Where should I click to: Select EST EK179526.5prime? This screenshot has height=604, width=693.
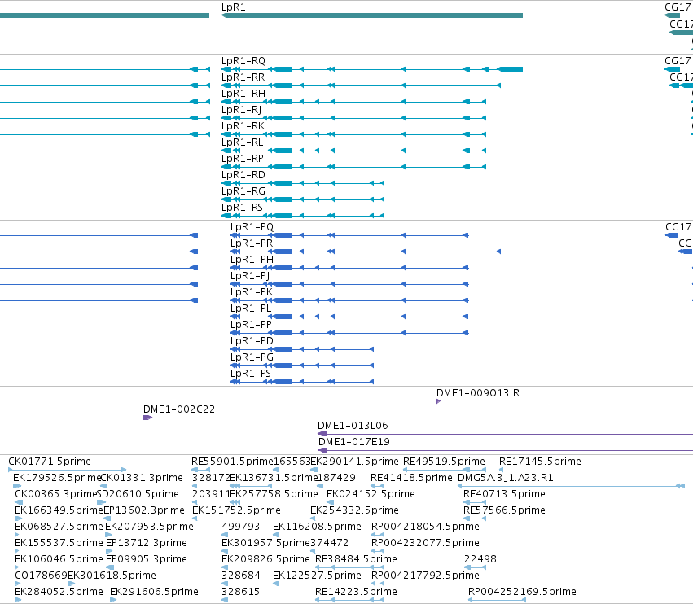click(57, 478)
